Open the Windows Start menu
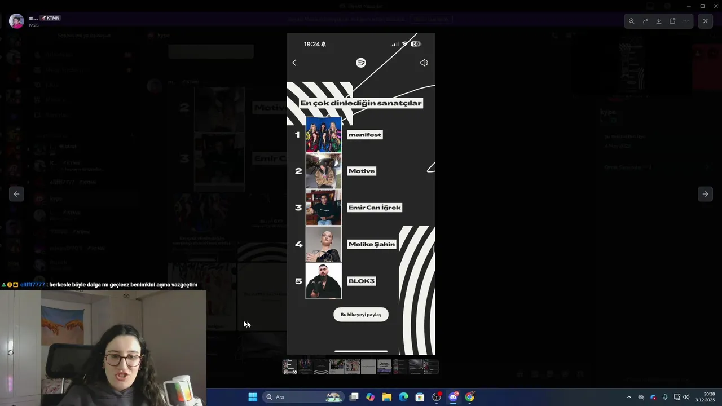The image size is (722, 406). [253, 397]
